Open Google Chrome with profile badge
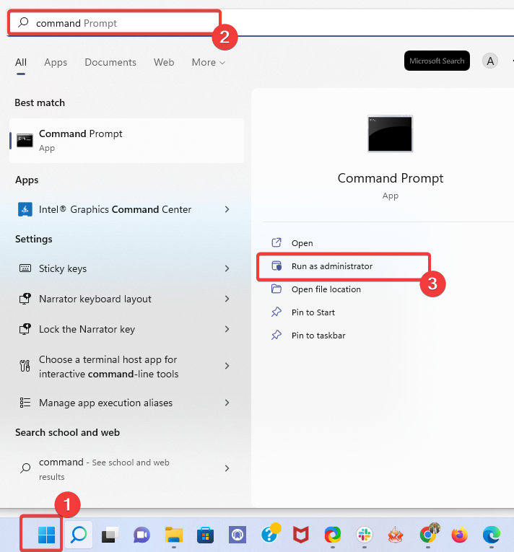The height and width of the screenshot is (552, 514). pyautogui.click(x=429, y=534)
